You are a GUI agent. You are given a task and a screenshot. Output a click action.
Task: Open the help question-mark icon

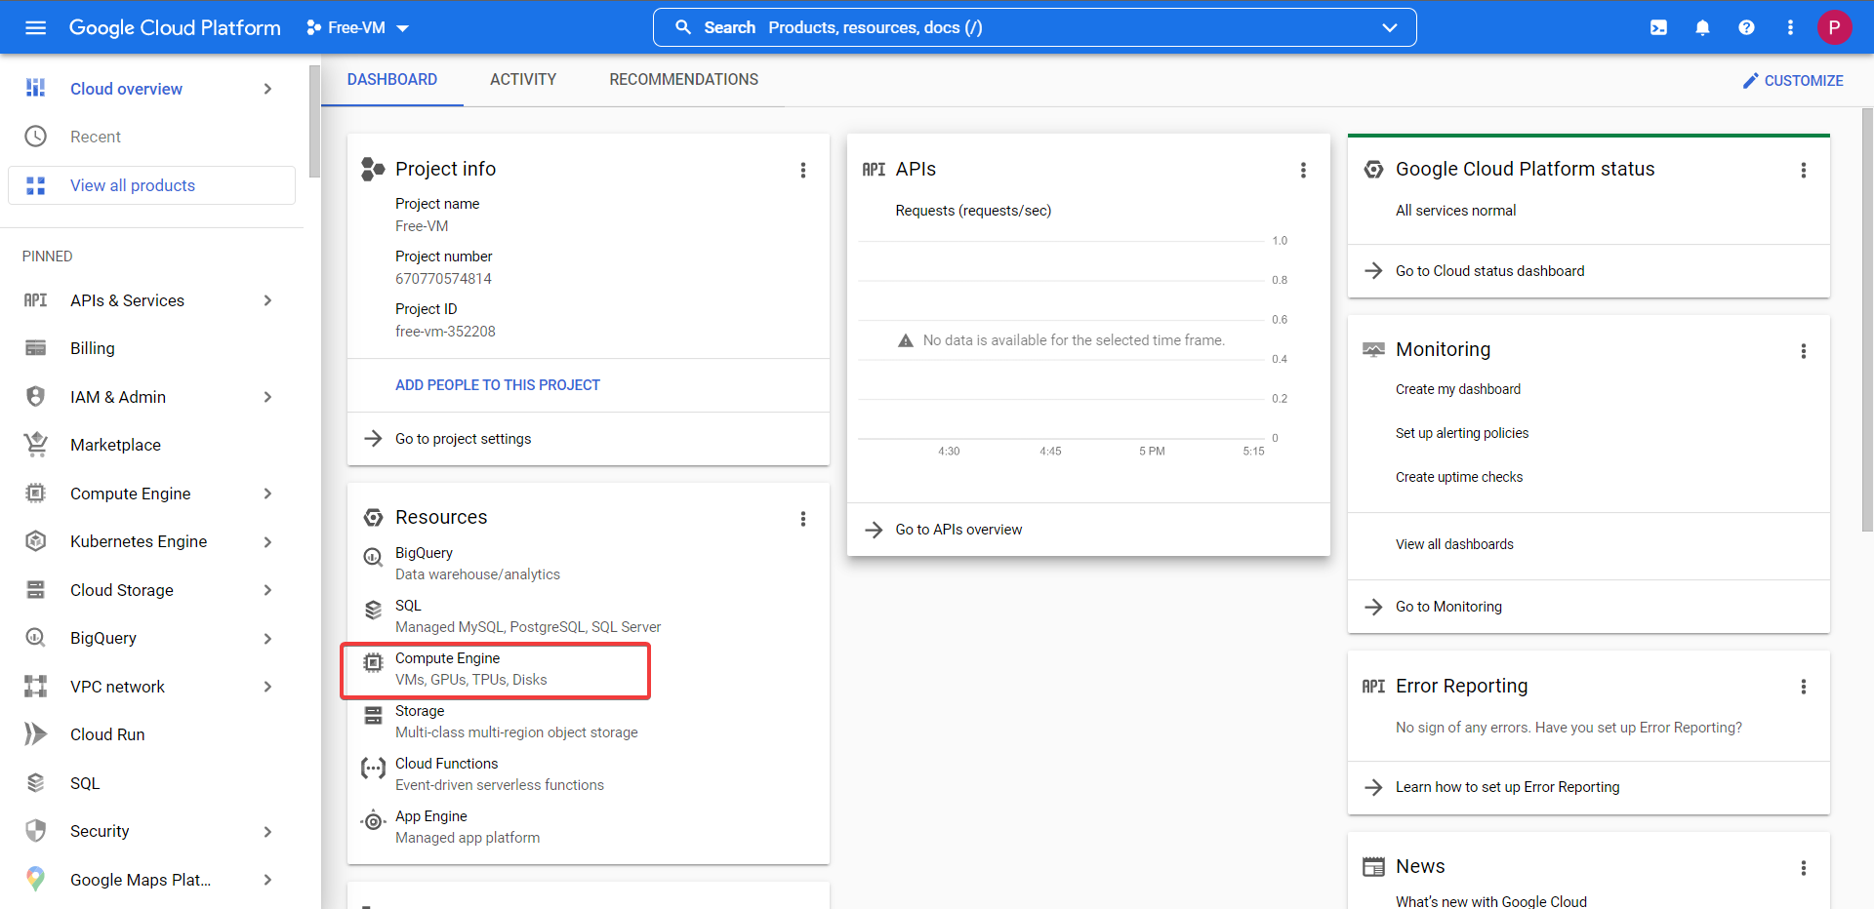pyautogui.click(x=1746, y=27)
